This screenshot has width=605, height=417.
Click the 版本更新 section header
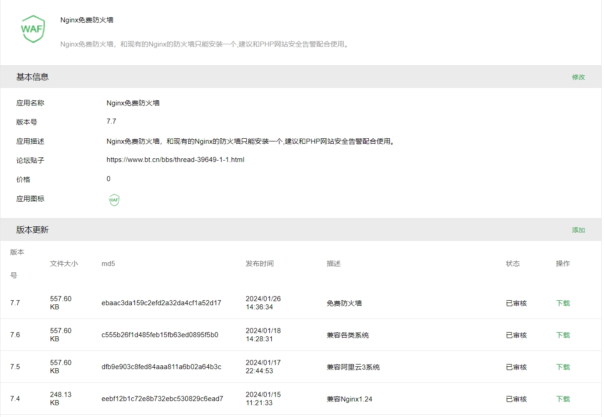pyautogui.click(x=32, y=230)
